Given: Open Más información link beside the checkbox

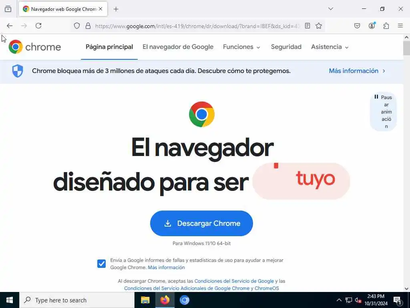Looking at the screenshot, I should [x=166, y=267].
